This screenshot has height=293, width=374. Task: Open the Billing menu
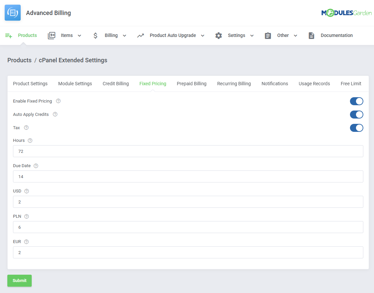111,35
